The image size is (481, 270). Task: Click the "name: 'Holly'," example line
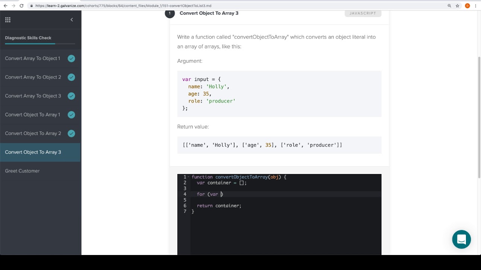209,87
